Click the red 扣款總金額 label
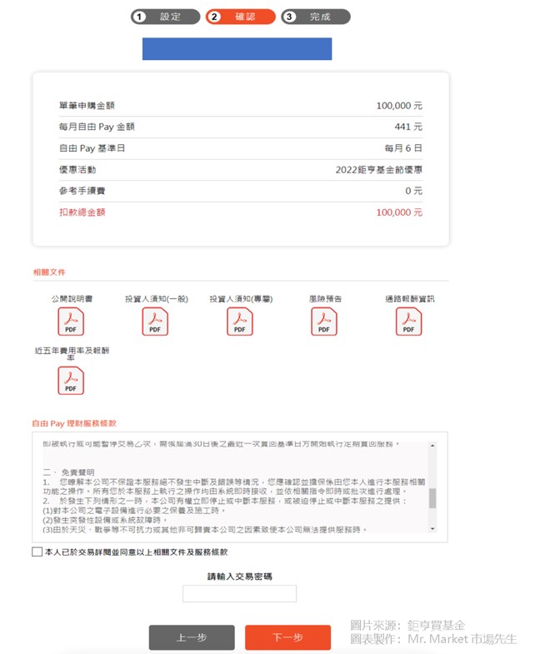The width and height of the screenshot is (550, 654). point(82,212)
